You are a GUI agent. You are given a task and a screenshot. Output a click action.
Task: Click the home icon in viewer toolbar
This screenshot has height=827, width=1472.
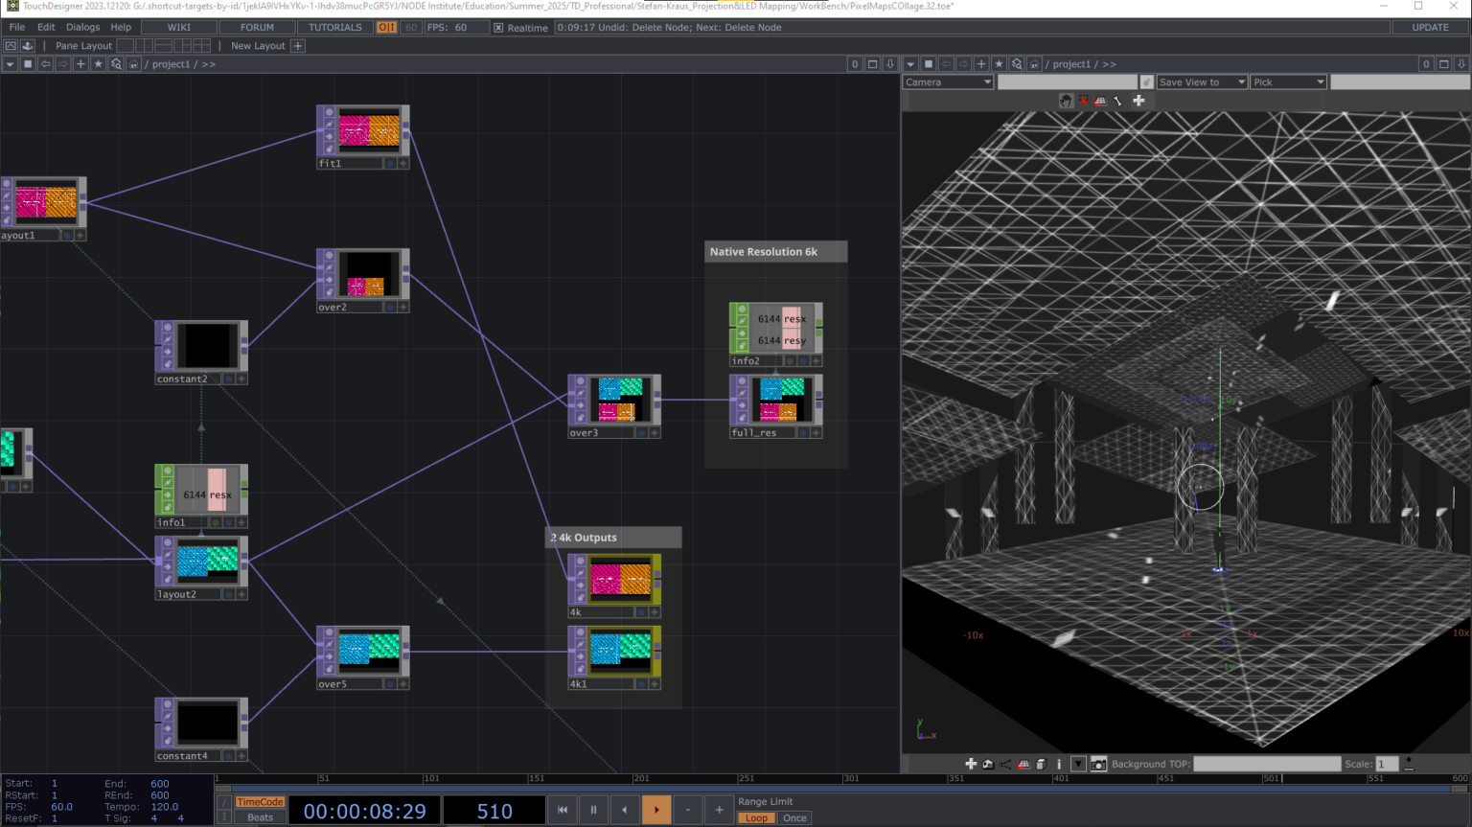coord(988,764)
